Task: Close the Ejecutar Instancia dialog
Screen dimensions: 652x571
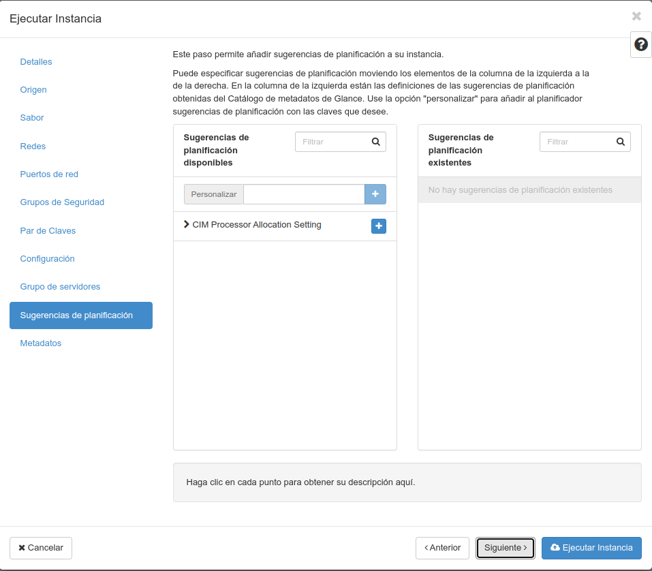Action: (x=636, y=16)
